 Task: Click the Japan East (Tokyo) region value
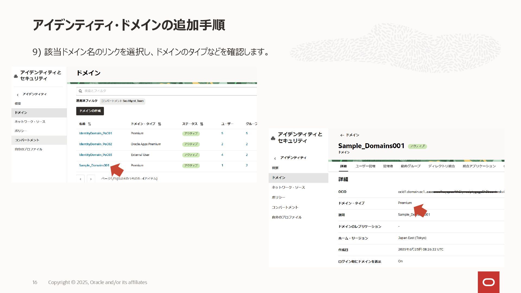click(412, 238)
